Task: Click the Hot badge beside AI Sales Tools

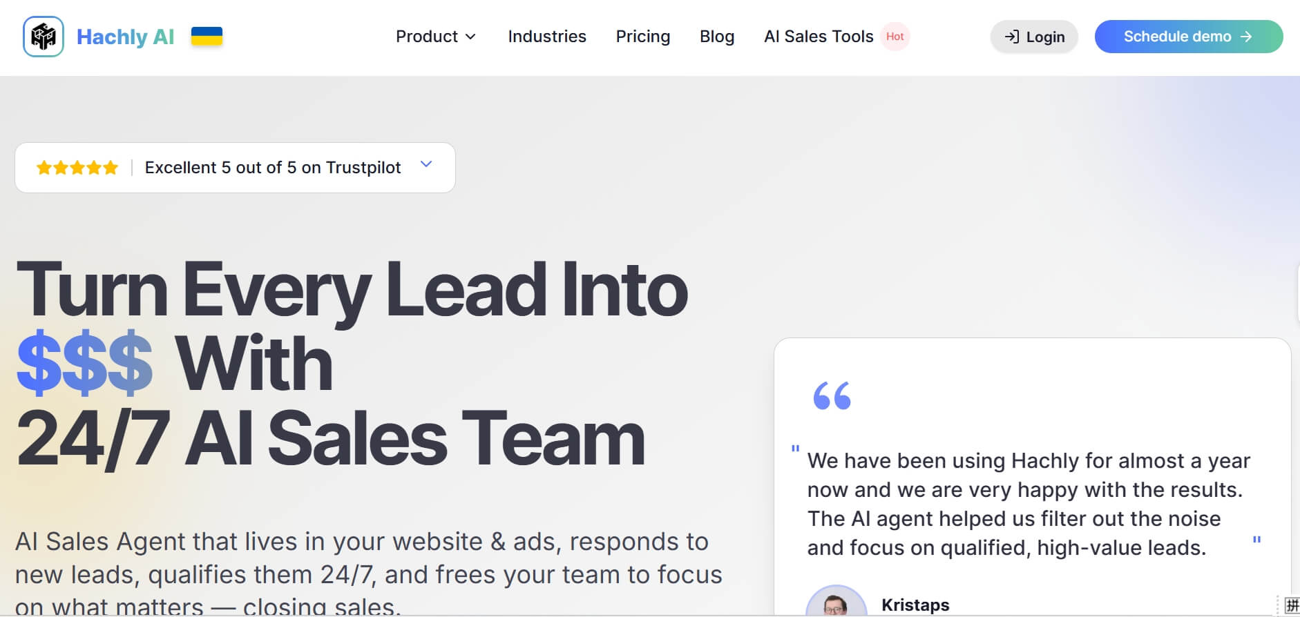Action: (x=895, y=37)
